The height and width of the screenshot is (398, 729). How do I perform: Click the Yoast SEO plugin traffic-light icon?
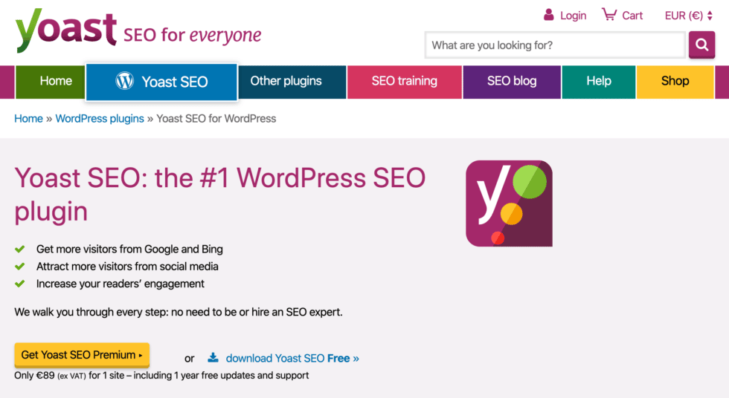509,203
